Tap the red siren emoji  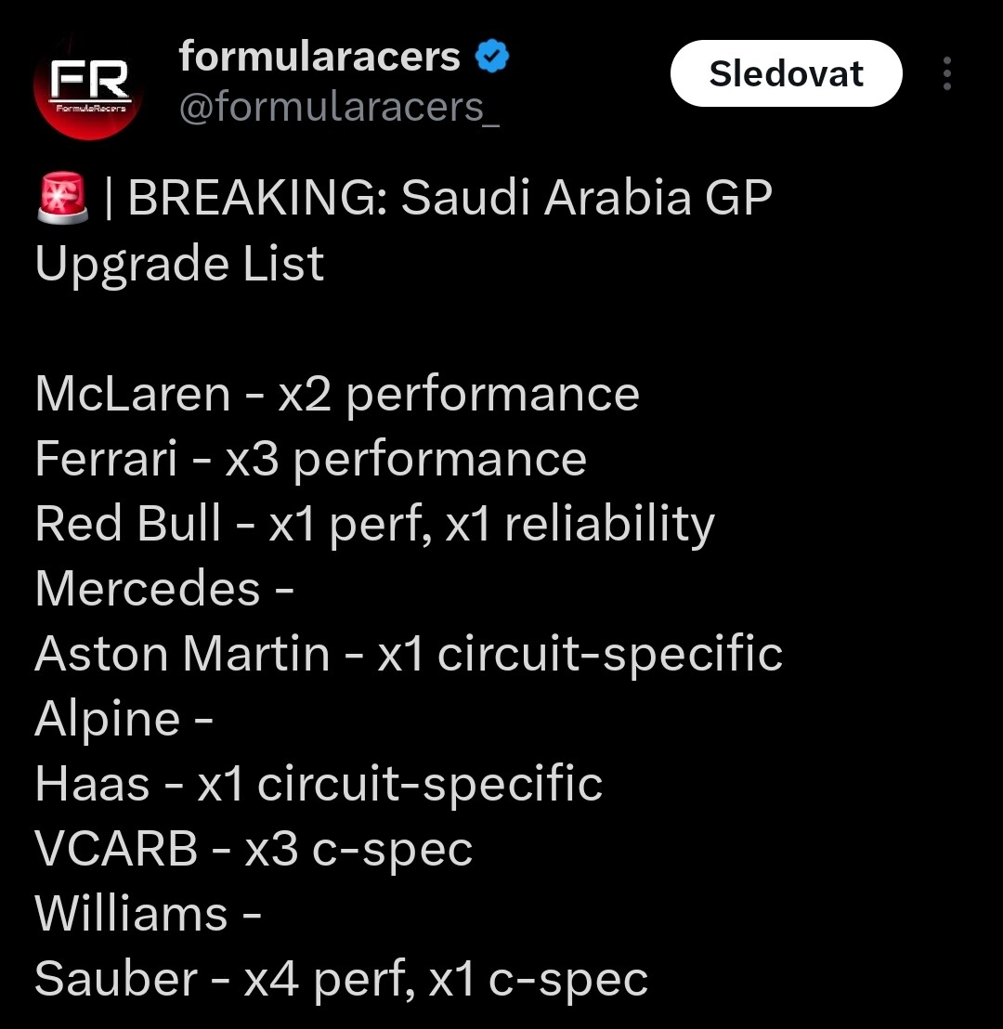(x=62, y=198)
